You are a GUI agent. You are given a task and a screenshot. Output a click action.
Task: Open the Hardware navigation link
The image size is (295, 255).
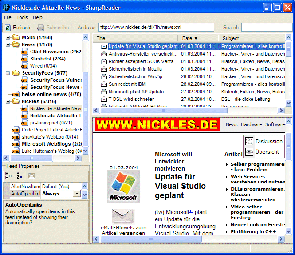[x=251, y=124]
